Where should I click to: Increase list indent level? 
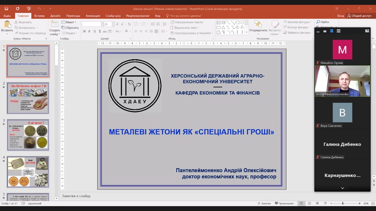pyautogui.click(x=158, y=24)
